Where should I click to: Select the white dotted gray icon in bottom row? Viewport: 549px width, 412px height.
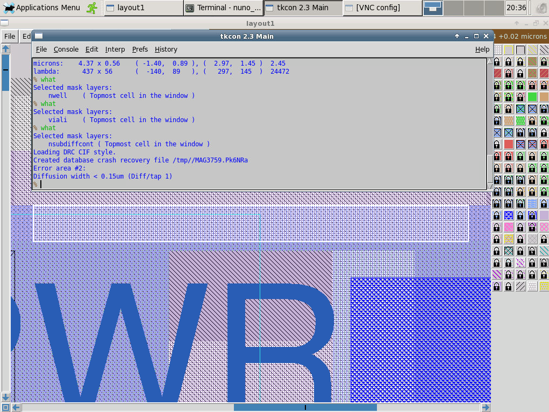tap(532, 287)
